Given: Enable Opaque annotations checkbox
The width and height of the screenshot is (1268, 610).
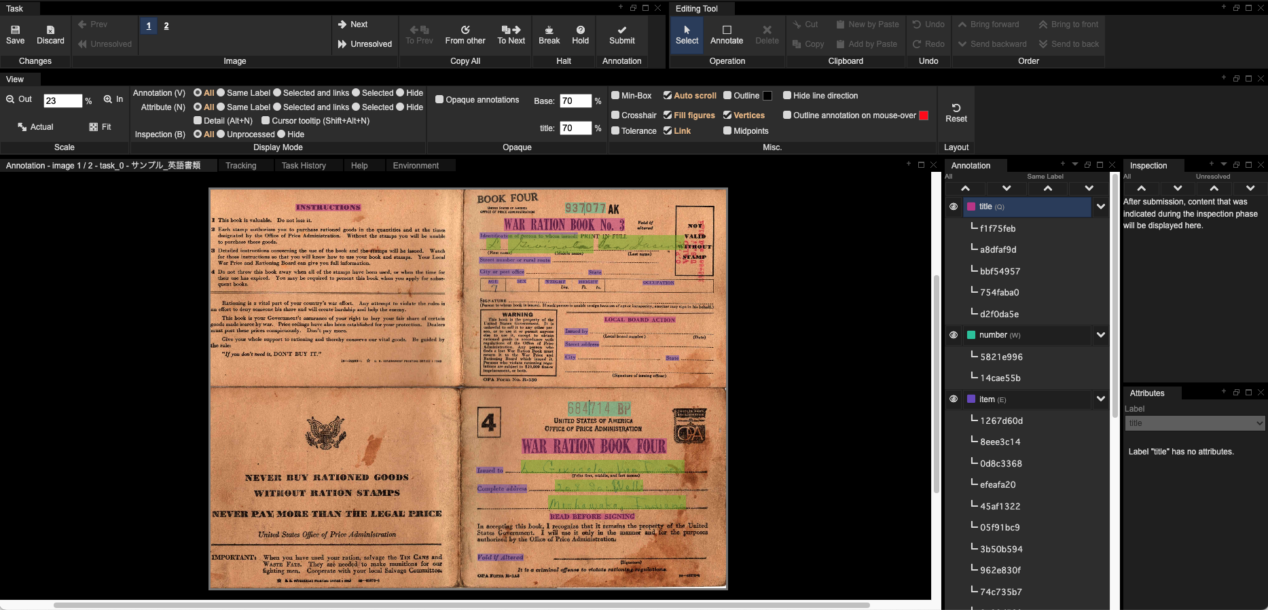Looking at the screenshot, I should 439,100.
